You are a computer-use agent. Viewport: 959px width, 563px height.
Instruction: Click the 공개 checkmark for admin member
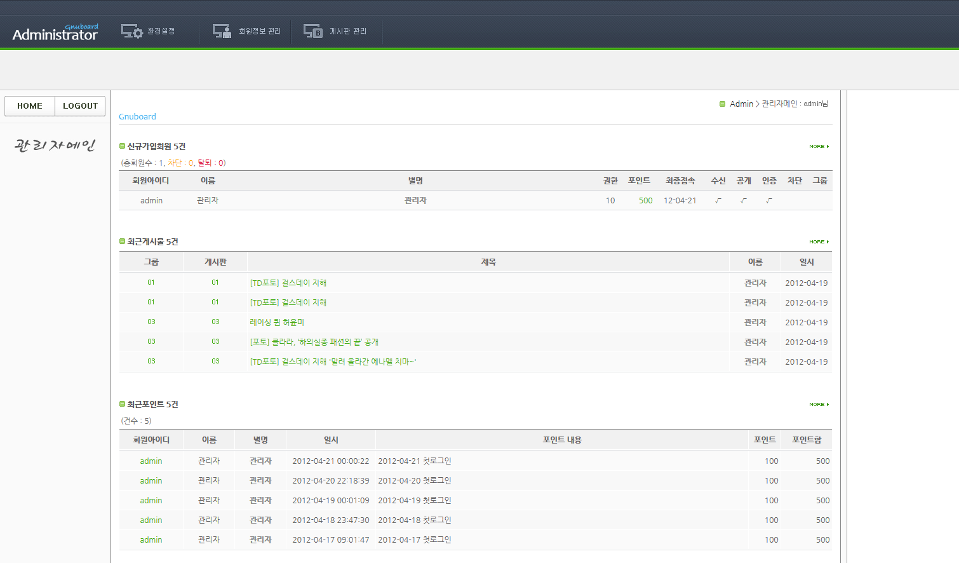pyautogui.click(x=744, y=201)
